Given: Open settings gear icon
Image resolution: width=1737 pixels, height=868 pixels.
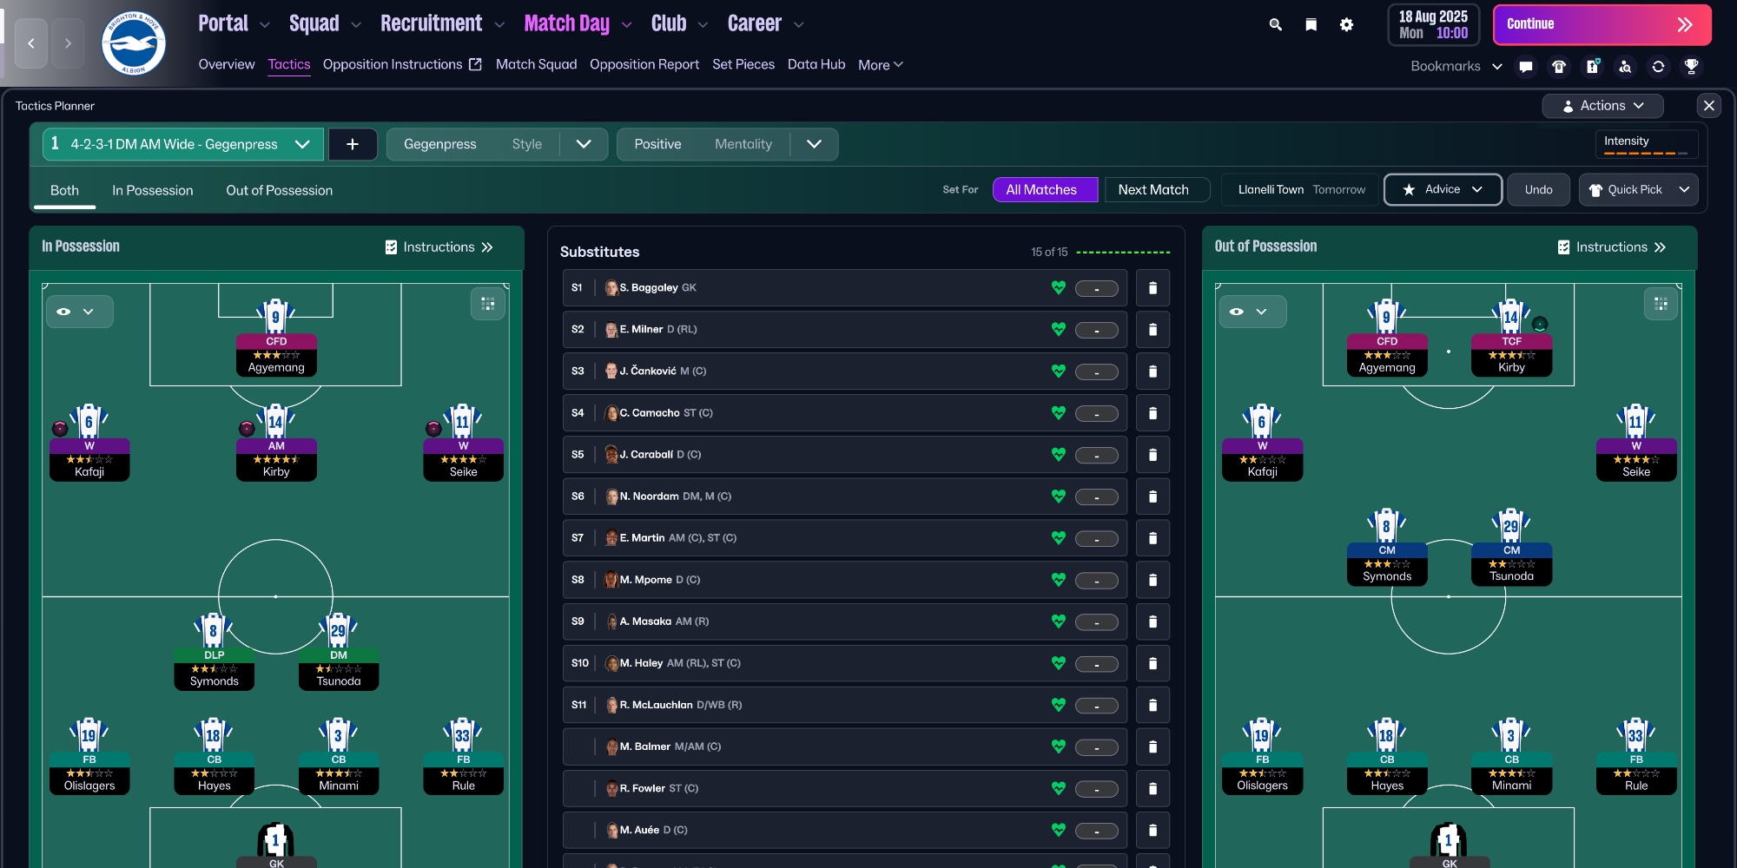Looking at the screenshot, I should click(1346, 24).
